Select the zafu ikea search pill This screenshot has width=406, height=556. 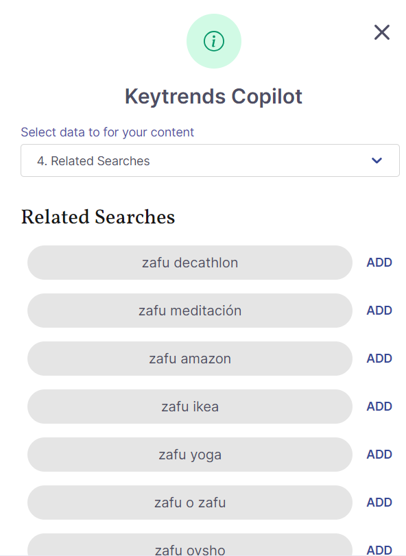(x=190, y=407)
